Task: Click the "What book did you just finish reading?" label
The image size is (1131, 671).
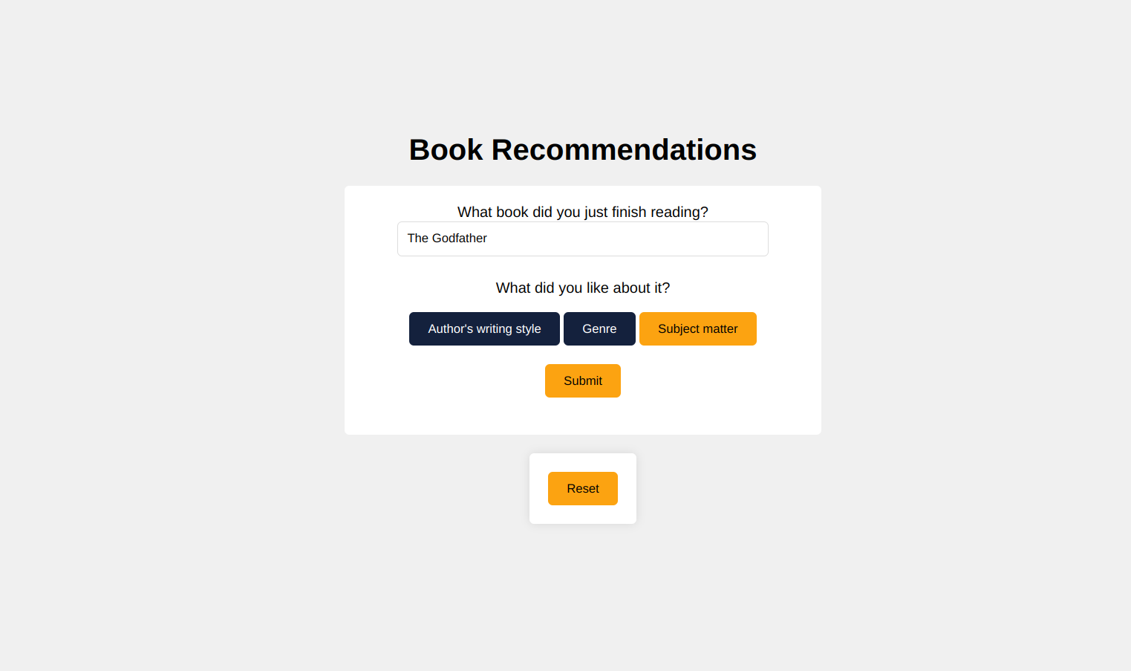Action: pos(582,212)
